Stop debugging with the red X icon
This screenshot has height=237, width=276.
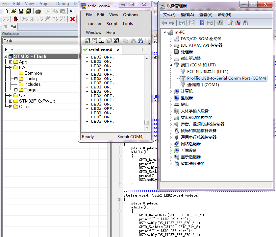coord(72,19)
